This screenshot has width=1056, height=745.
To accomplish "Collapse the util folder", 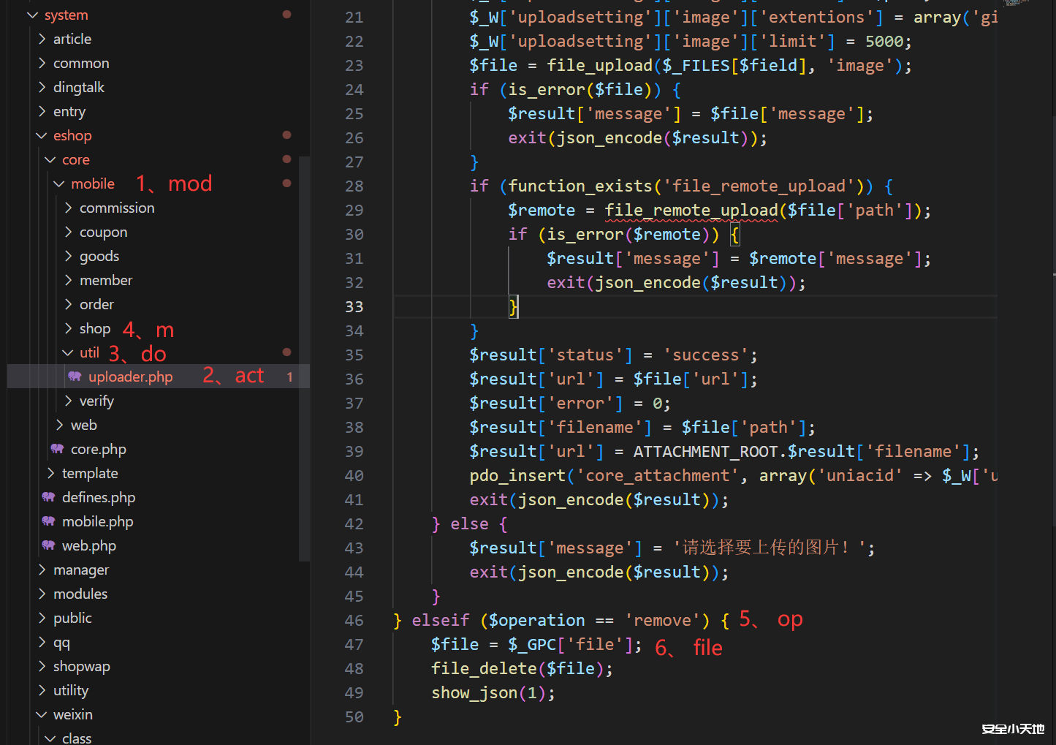I will click(x=68, y=352).
